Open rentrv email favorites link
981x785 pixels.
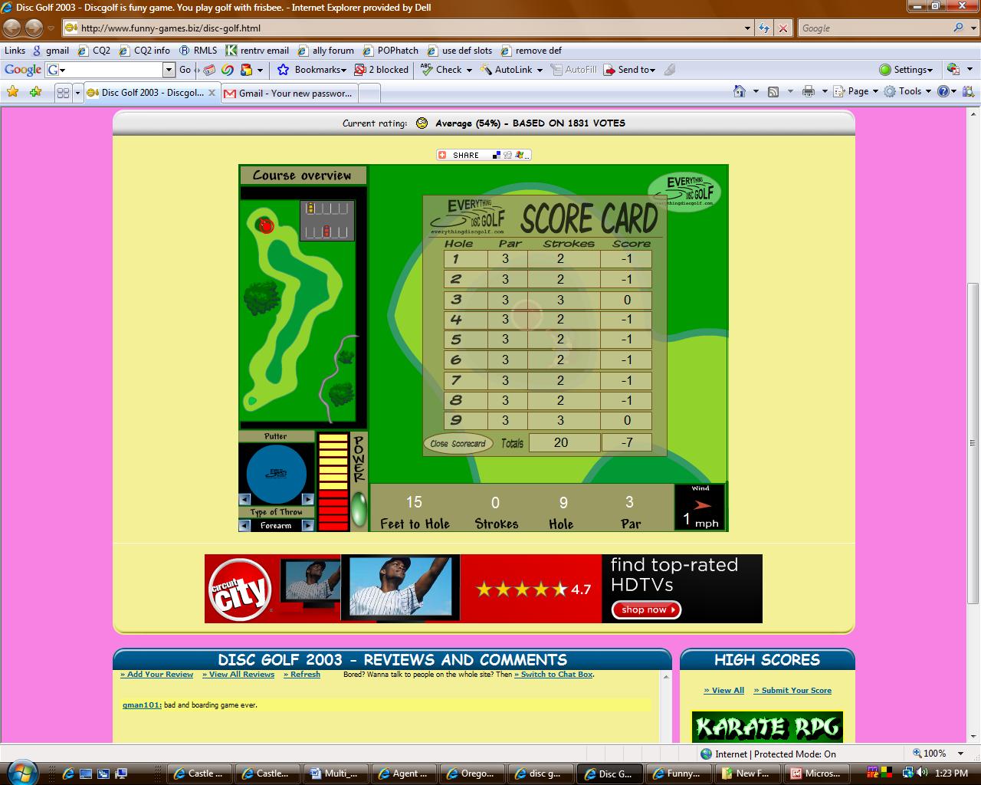point(257,51)
